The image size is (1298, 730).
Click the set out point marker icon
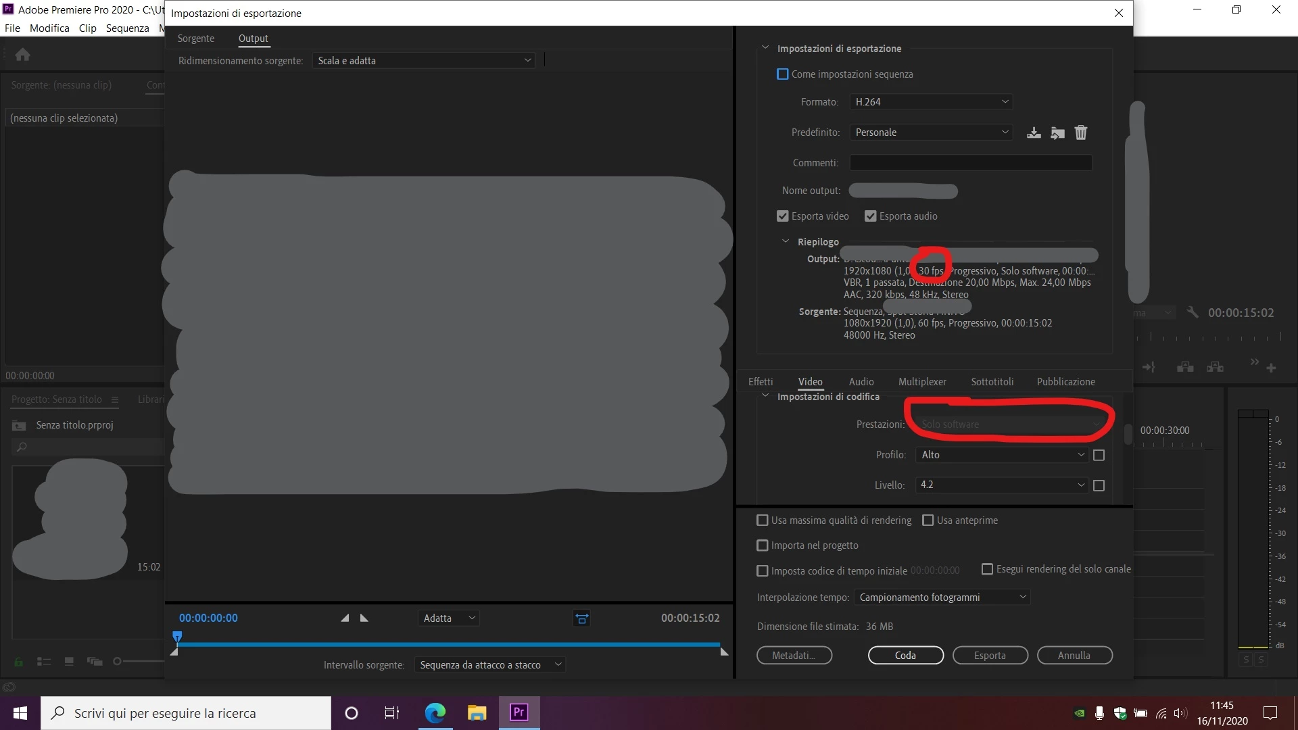pos(364,618)
